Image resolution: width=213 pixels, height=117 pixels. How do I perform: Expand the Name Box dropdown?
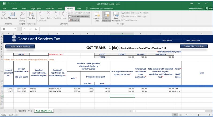click(x=16, y=29)
